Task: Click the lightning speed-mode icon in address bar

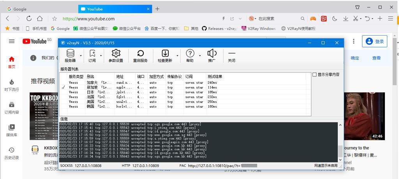Action: tap(224, 19)
